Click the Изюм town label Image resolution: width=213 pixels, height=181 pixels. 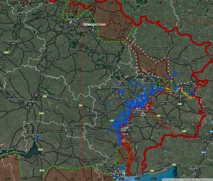pyautogui.click(x=109, y=62)
